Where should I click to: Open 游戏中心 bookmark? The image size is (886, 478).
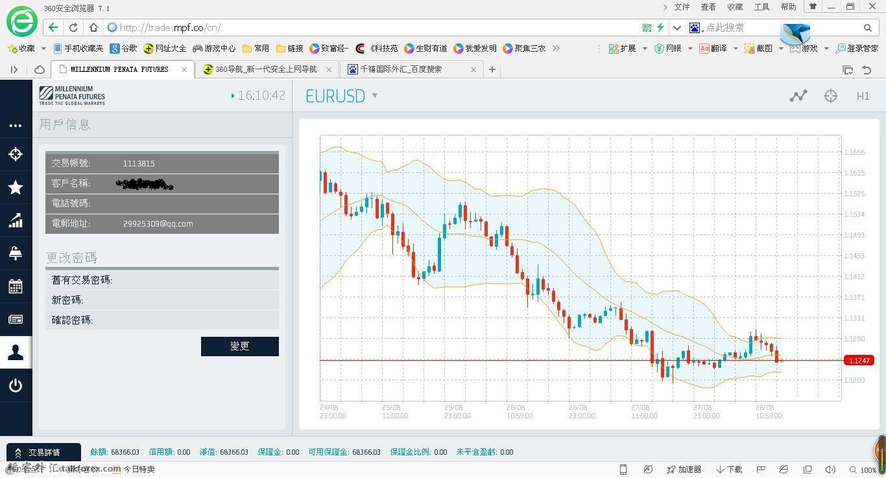214,49
